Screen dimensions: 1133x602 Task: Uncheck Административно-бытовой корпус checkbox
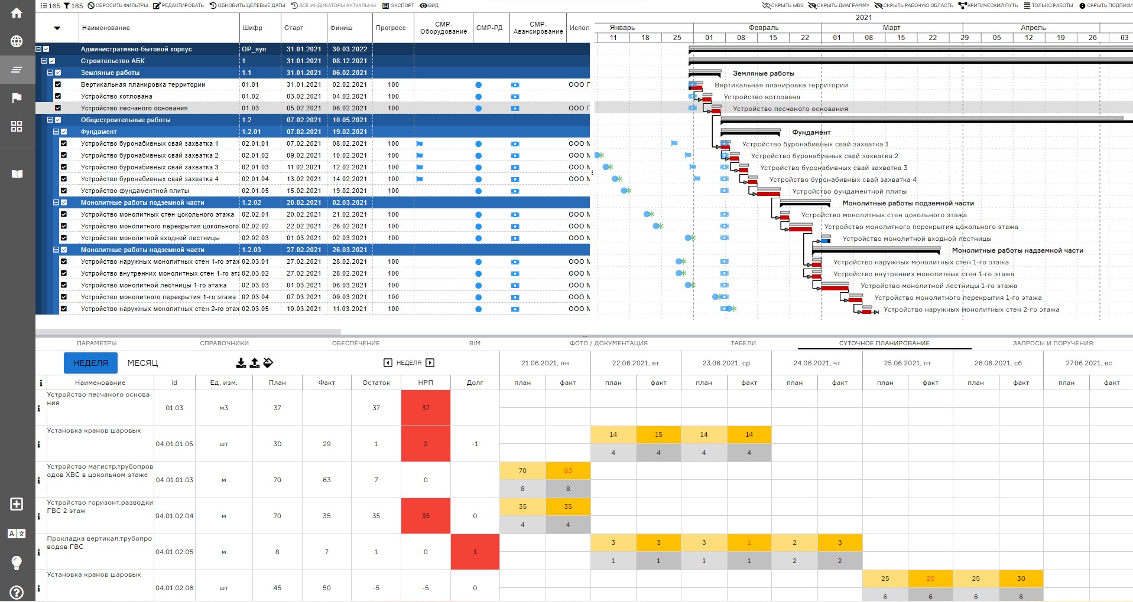[46, 49]
